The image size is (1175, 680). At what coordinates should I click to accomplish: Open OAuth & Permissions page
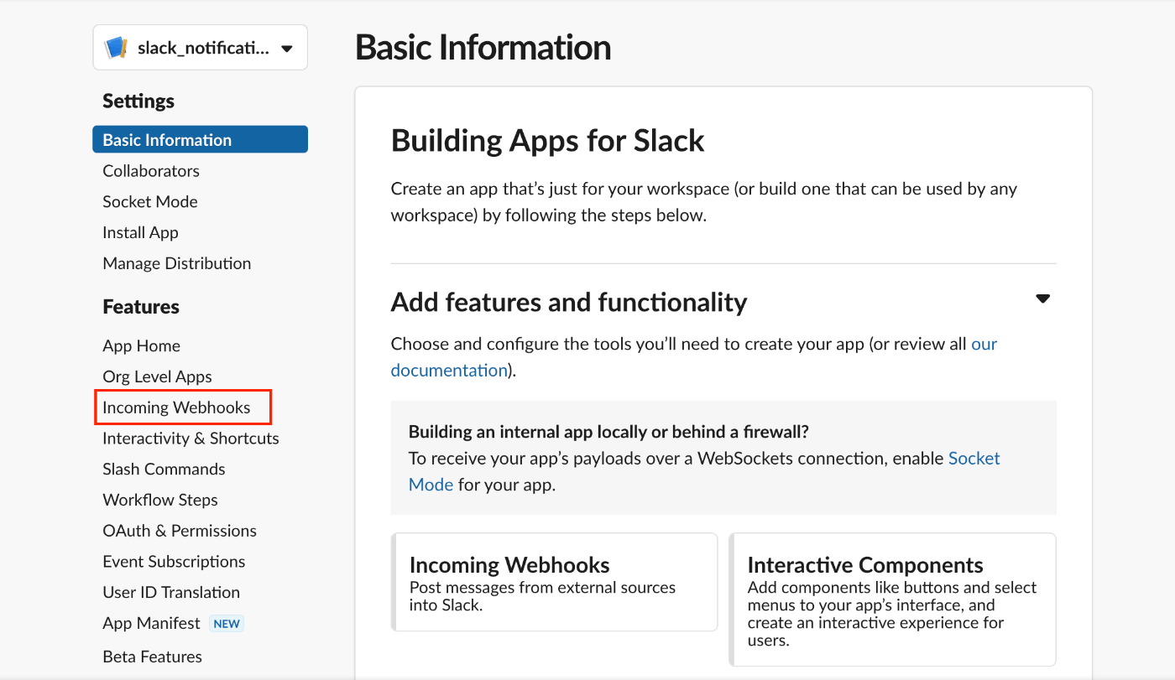(x=180, y=531)
